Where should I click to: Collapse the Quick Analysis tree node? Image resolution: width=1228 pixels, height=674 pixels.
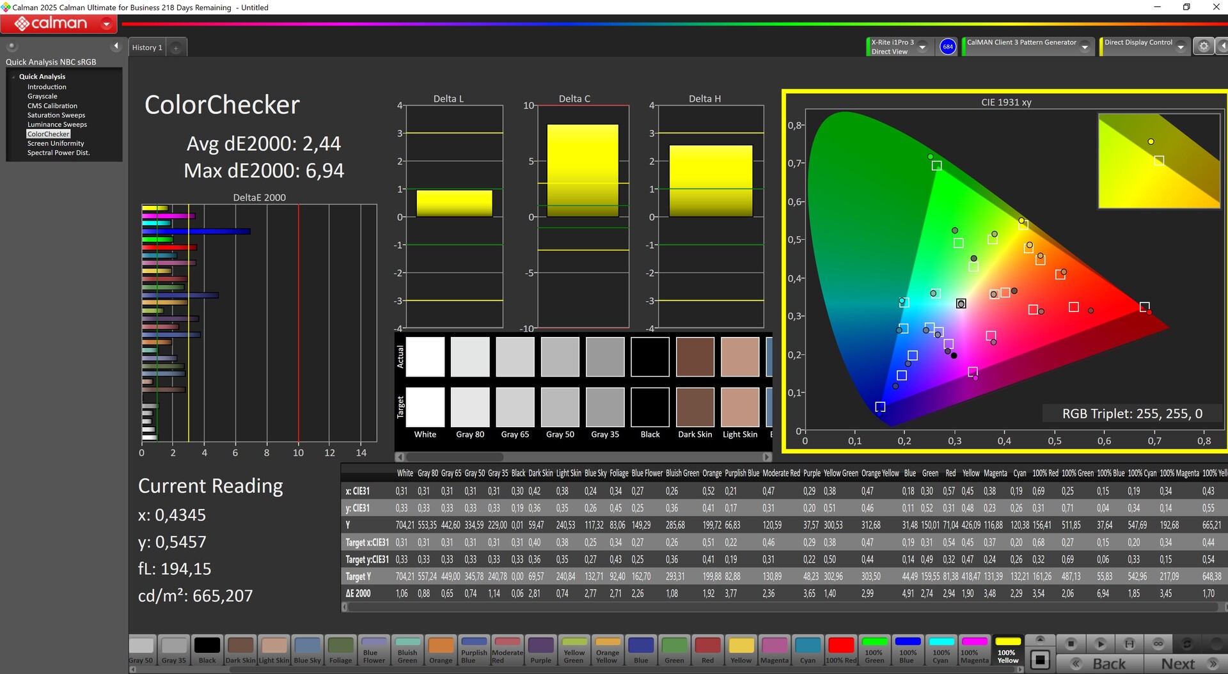tap(13, 77)
